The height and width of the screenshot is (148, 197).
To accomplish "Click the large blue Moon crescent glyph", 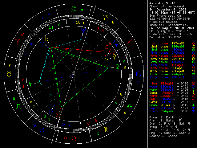I will point(50,112).
